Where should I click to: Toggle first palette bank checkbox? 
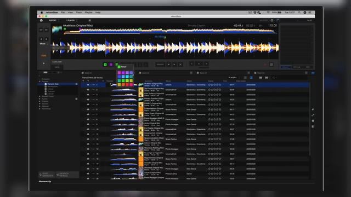(x=83, y=73)
